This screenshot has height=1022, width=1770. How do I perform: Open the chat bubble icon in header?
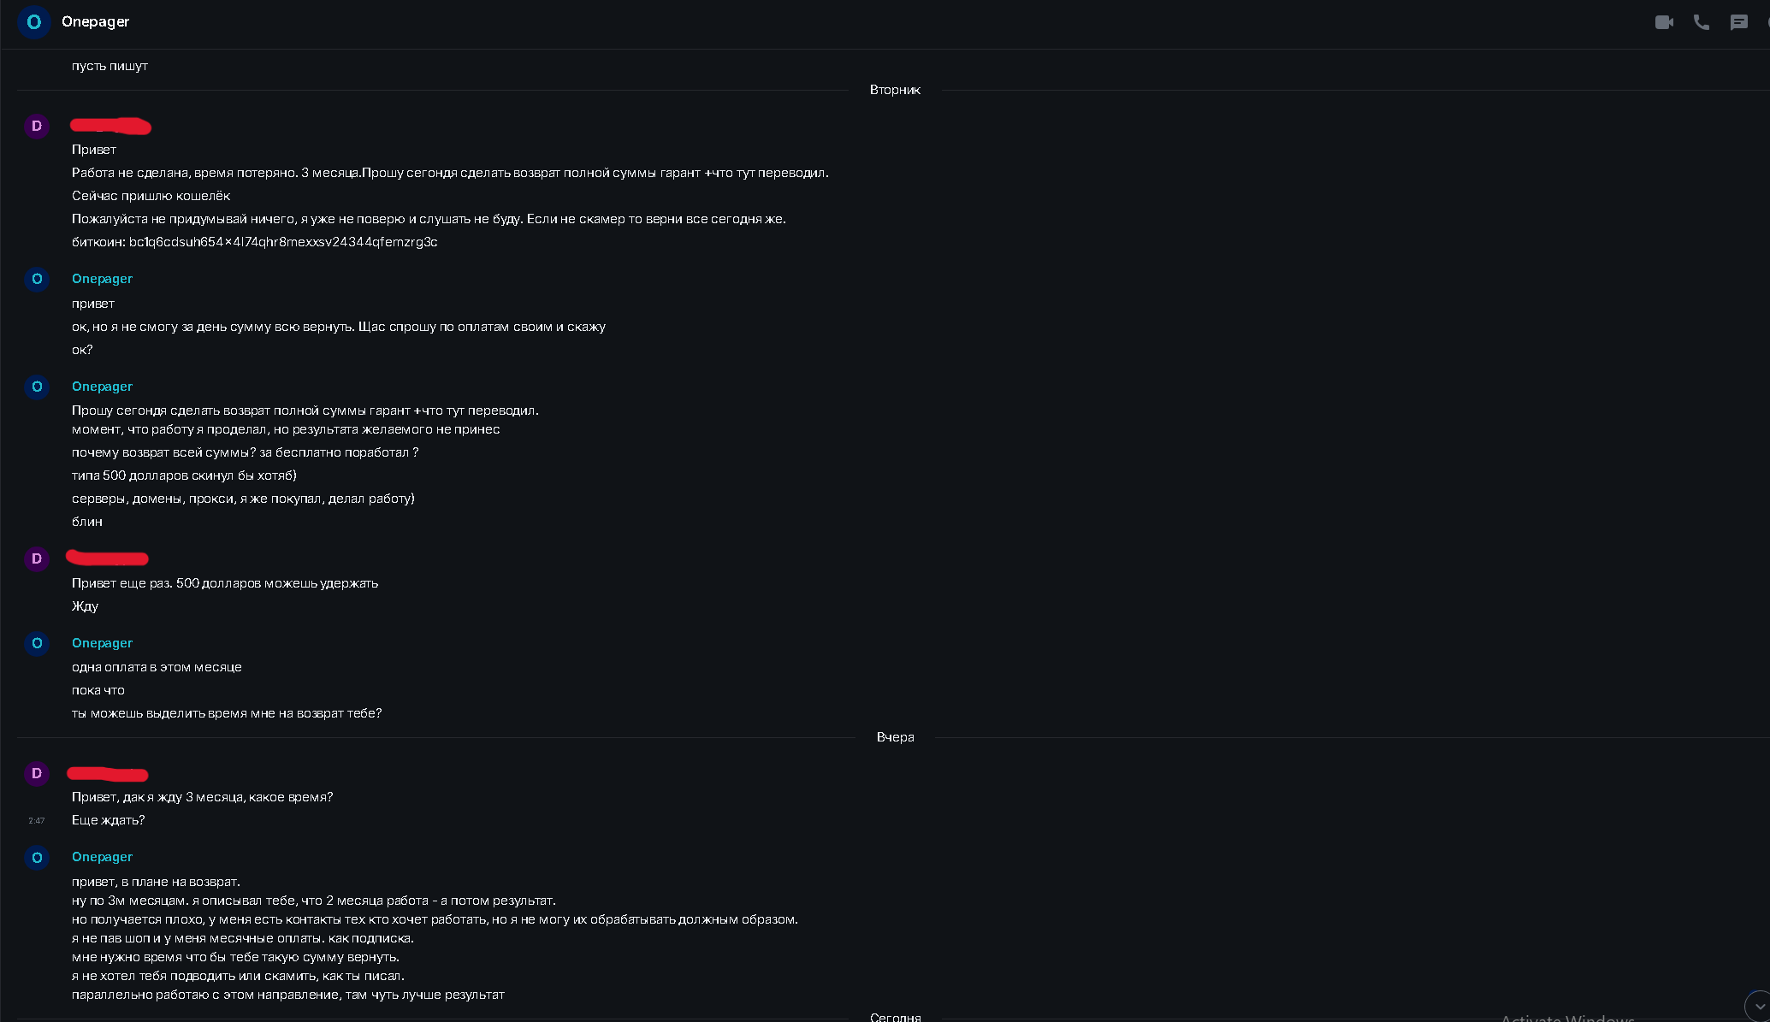(1738, 22)
